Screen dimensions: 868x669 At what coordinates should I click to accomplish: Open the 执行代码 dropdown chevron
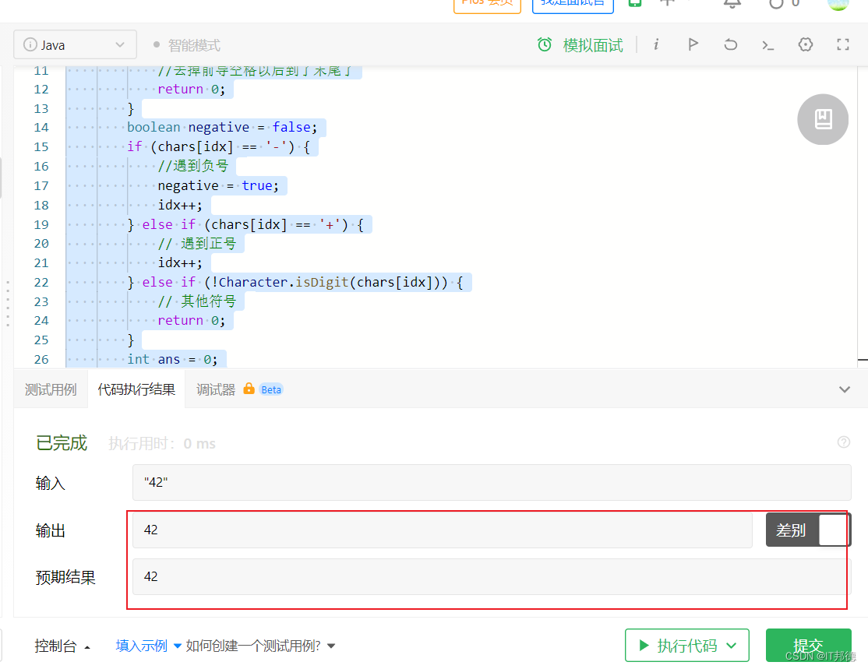click(732, 645)
